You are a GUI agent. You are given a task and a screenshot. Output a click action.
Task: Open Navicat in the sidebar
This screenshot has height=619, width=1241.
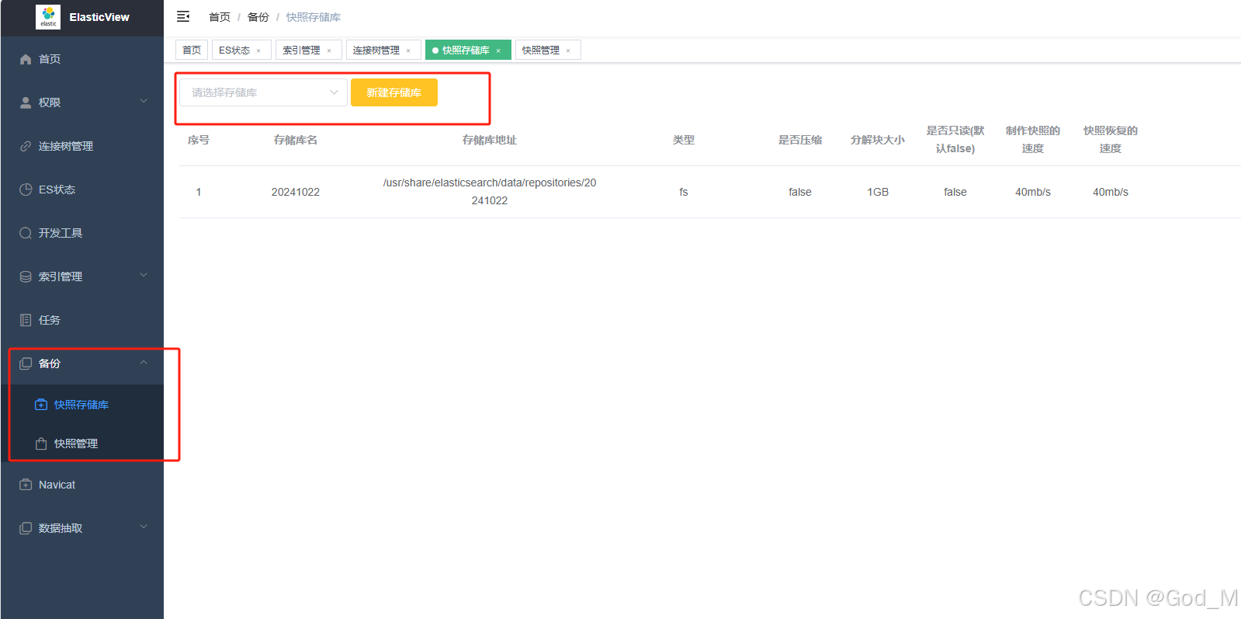click(82, 485)
